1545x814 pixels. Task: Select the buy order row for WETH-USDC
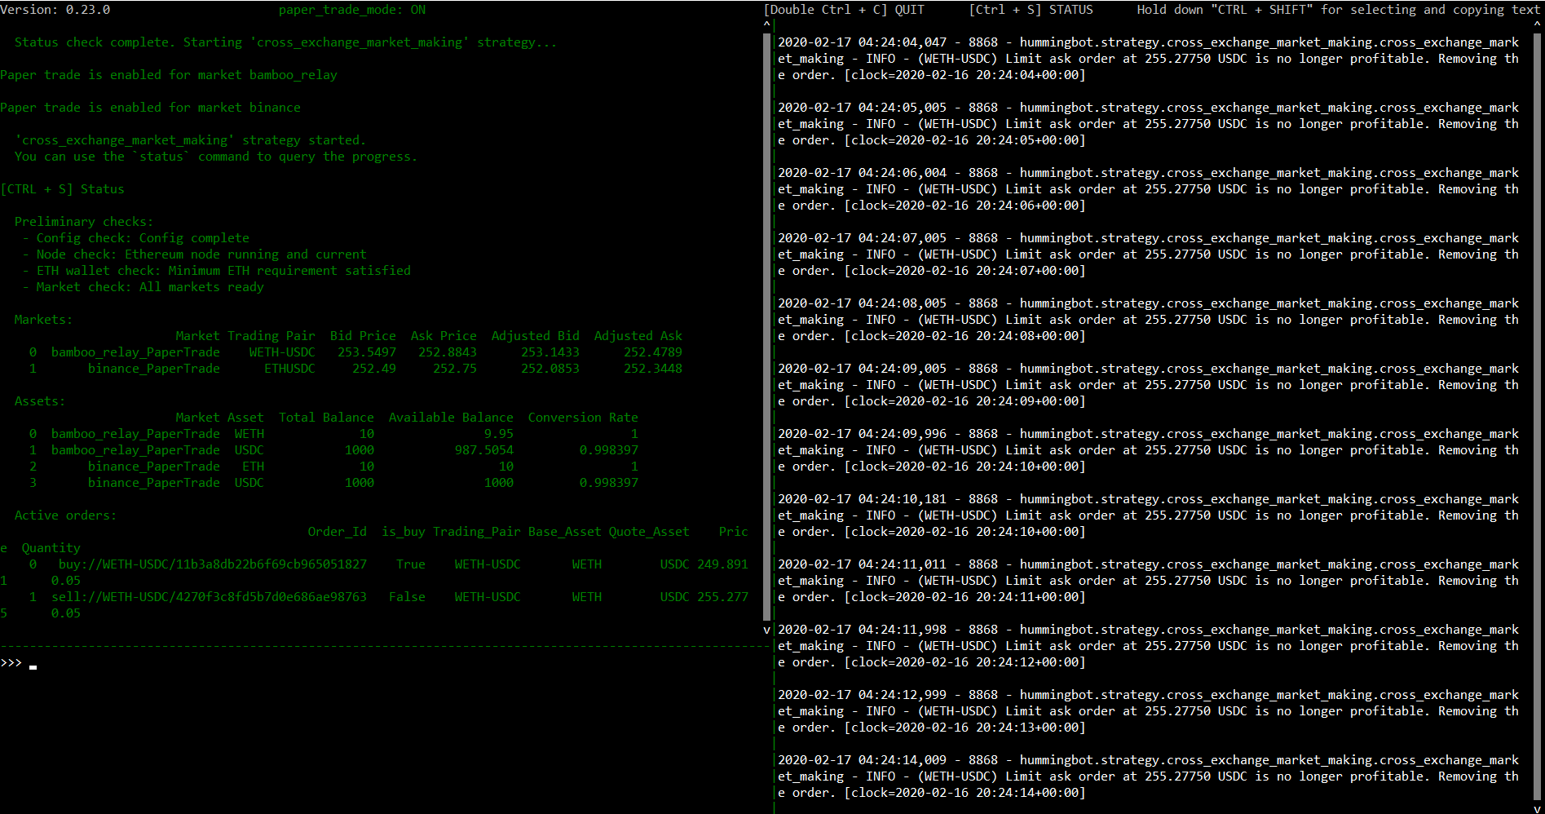point(326,564)
